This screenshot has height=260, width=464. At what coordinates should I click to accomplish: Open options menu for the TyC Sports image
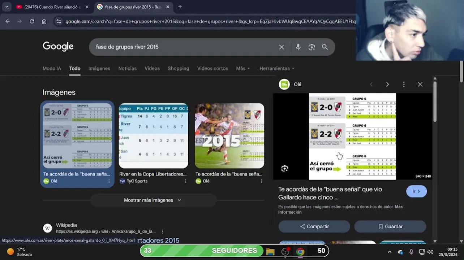[x=185, y=181]
